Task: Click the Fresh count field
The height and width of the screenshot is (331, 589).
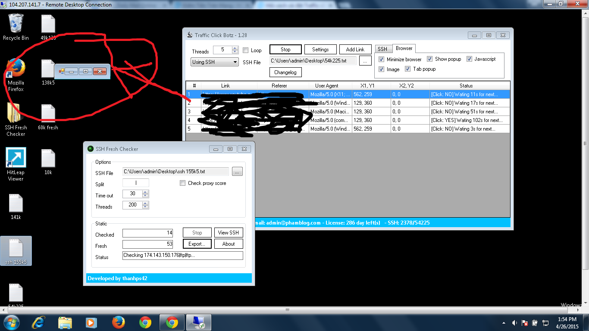Action: 148,244
